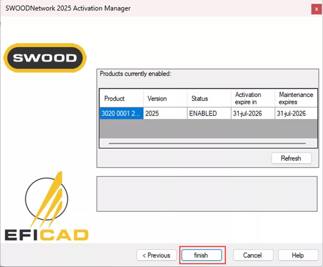Screen dimensions: 323x267
Task: Click the empty message box below Refresh
Action: [x=207, y=194]
